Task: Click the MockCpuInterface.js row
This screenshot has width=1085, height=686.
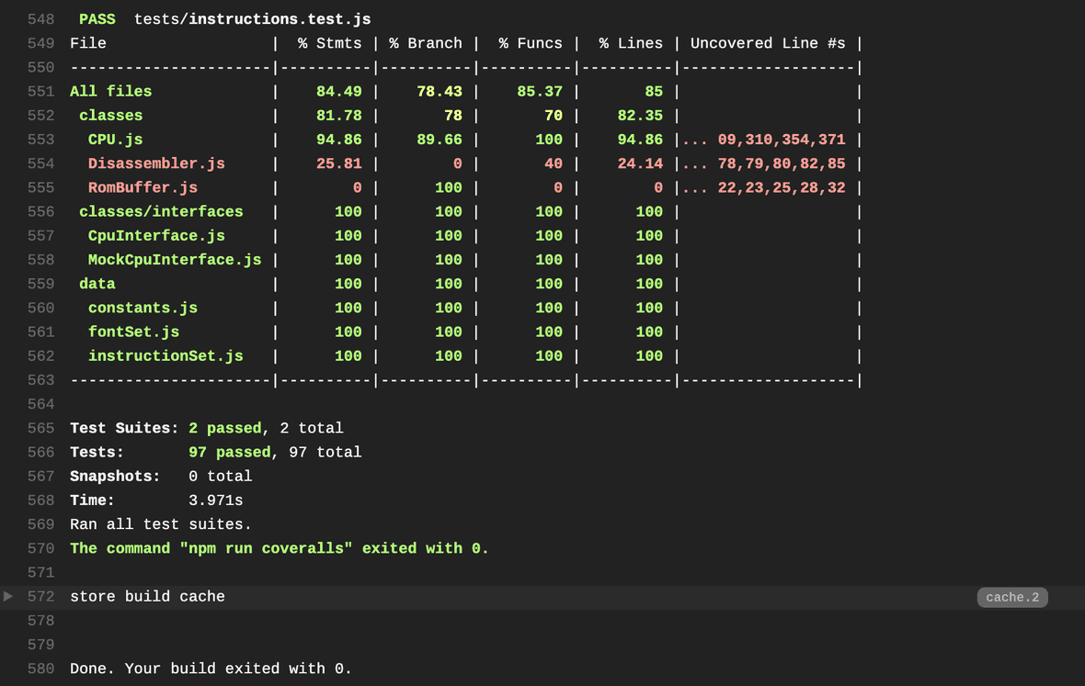Action: pyautogui.click(x=174, y=259)
